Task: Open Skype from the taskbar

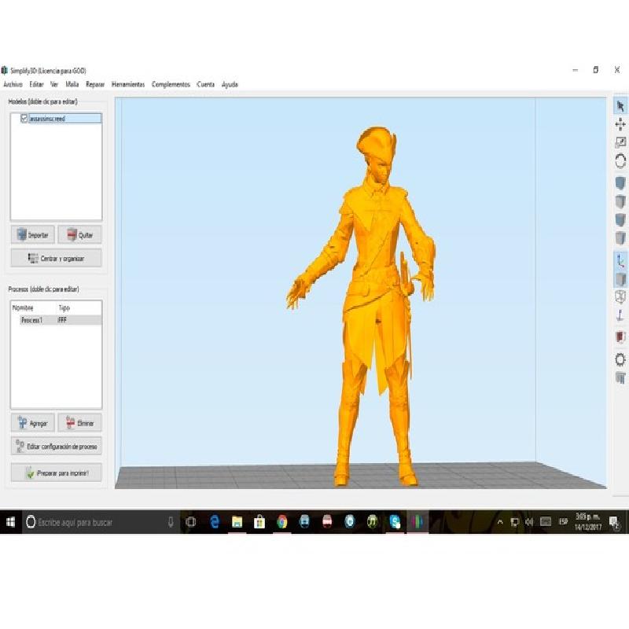Action: click(395, 522)
